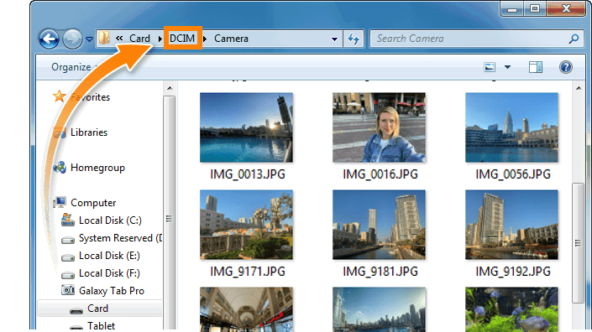Click the IMG_0056.JPG file name
The height and width of the screenshot is (332, 592).
[513, 174]
